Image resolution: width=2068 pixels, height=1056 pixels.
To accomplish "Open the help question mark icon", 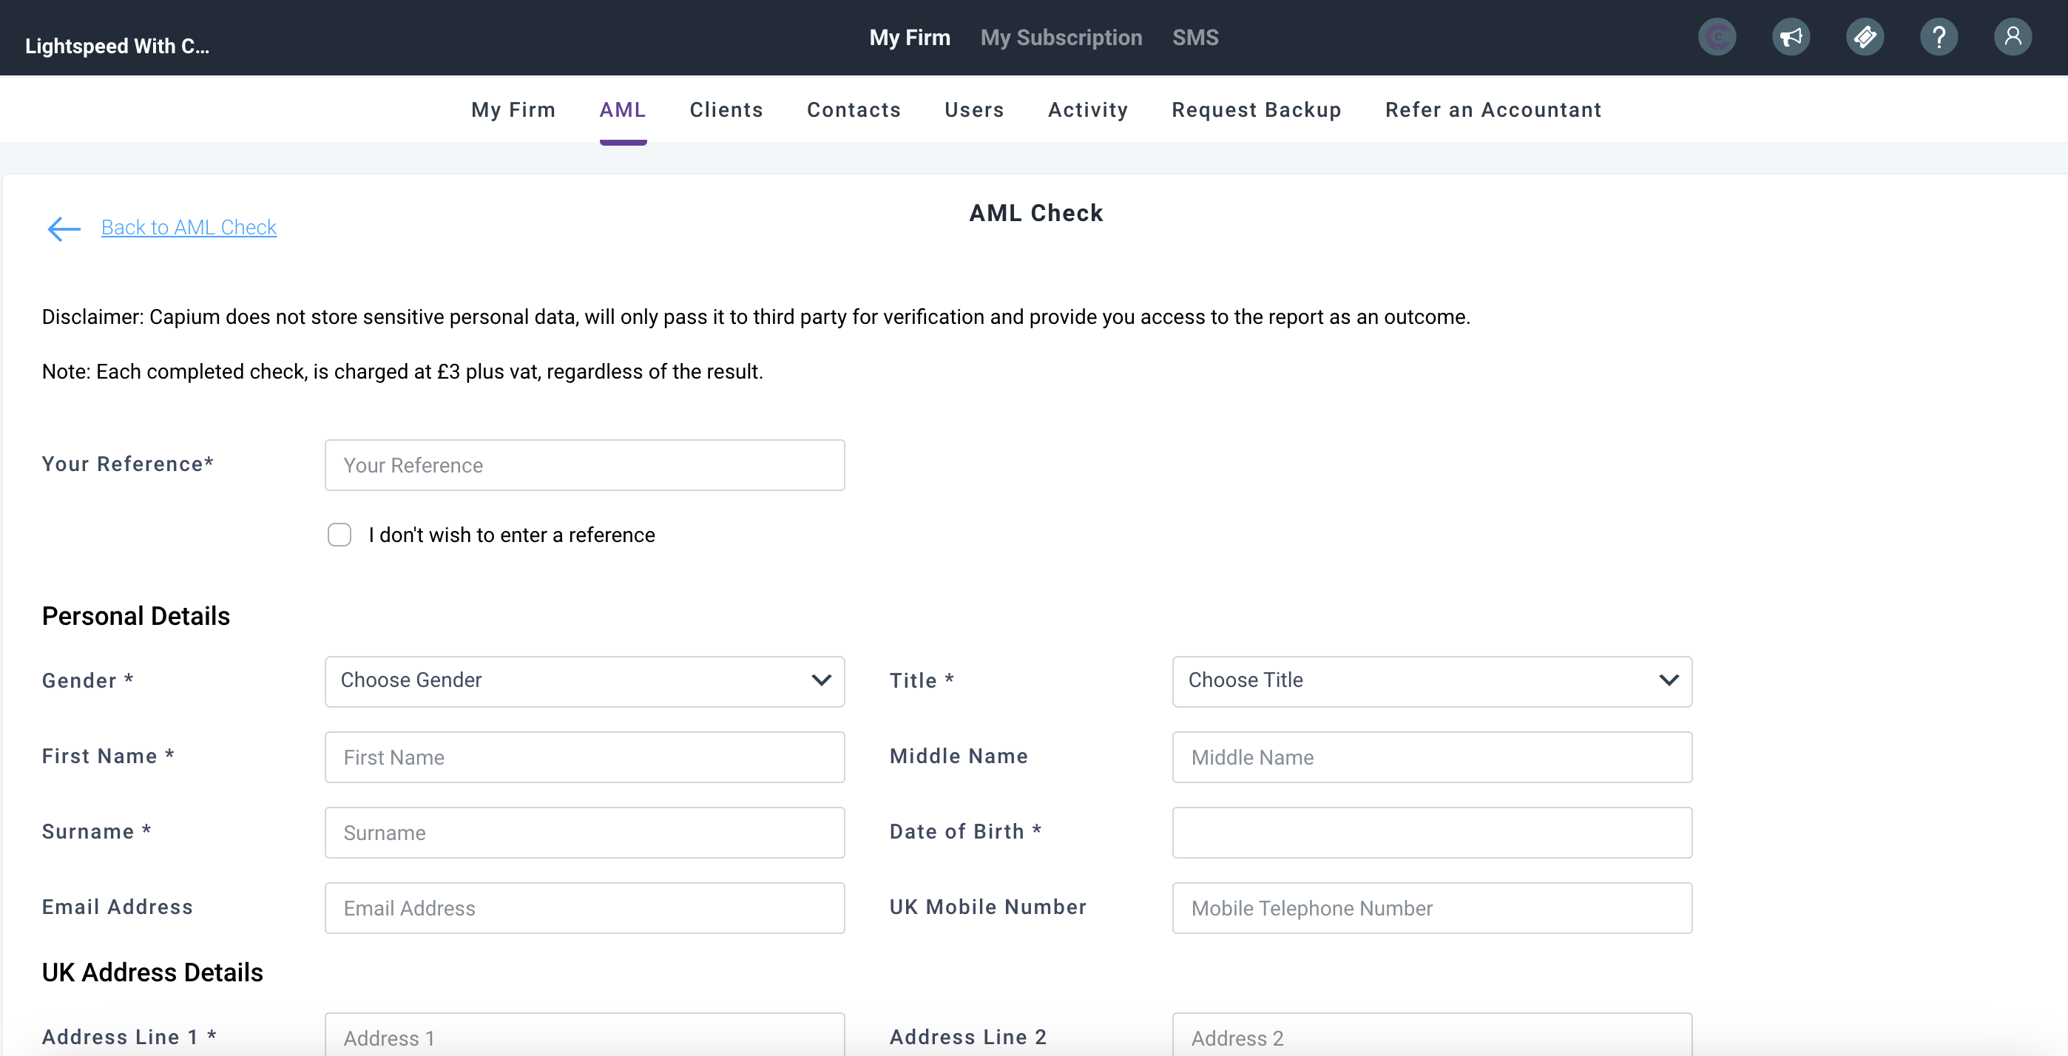I will (x=1938, y=37).
